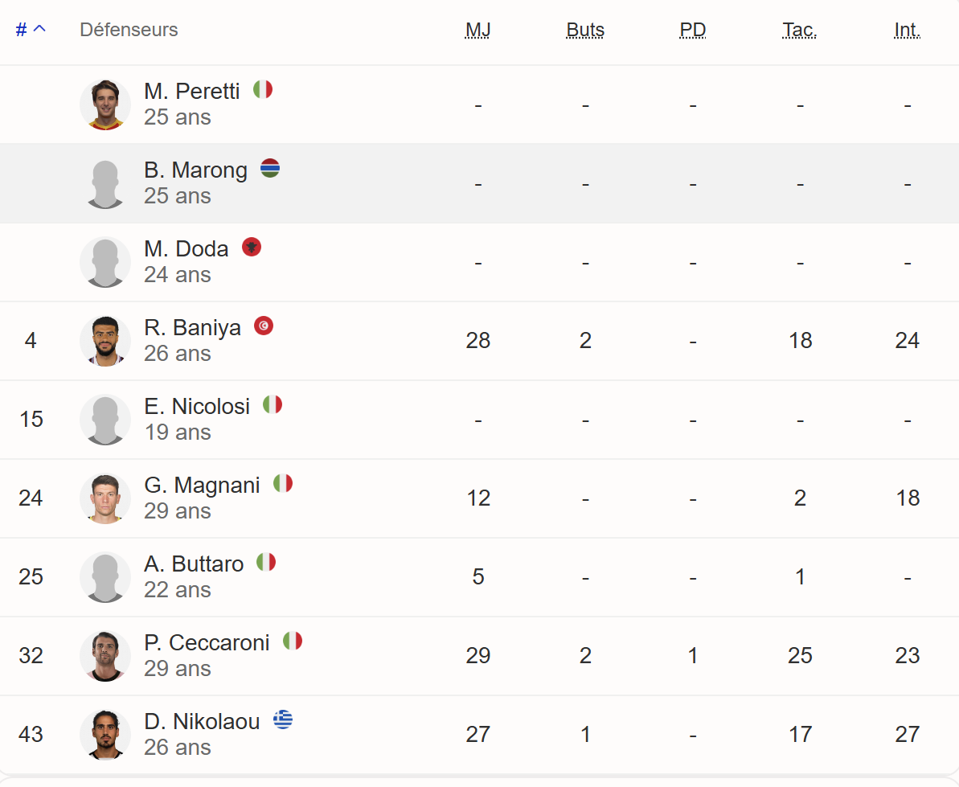The image size is (959, 787).
Task: Sort by the # number column chevron
Action: pos(39,29)
